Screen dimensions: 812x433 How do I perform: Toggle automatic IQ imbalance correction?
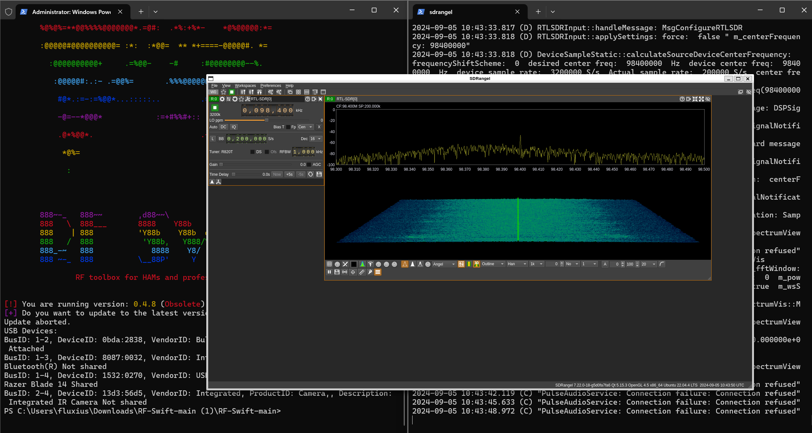point(234,127)
